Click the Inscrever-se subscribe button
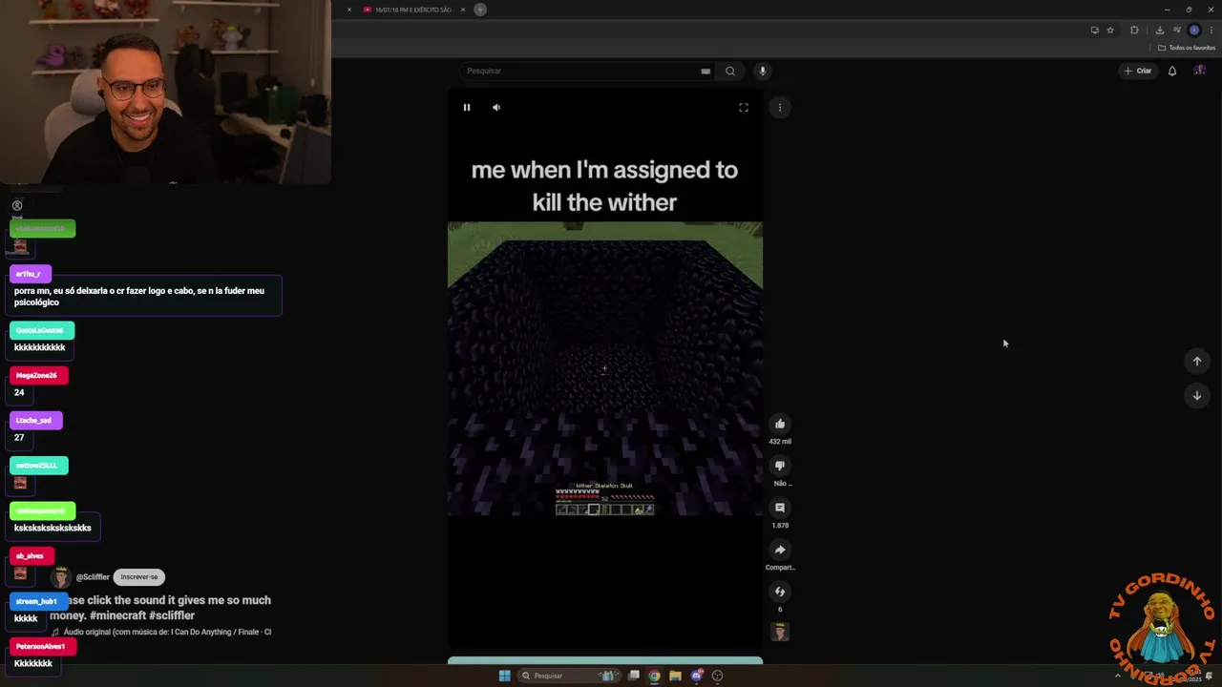Image resolution: width=1222 pixels, height=687 pixels. pos(139,577)
